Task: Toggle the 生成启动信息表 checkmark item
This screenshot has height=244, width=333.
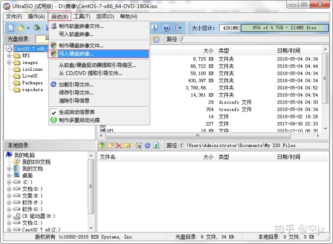Action: point(76,112)
